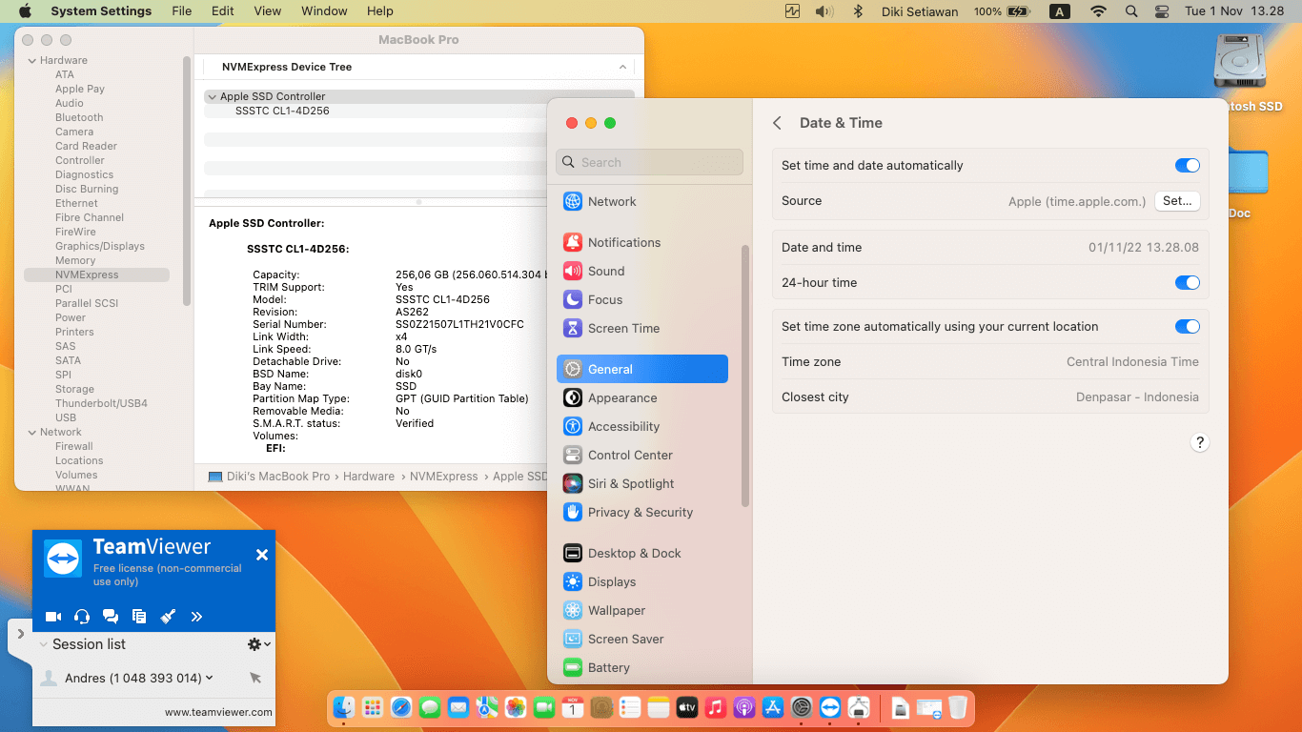This screenshot has width=1302, height=732.
Task: Collapse the Hardware section in System Information
Action: (x=31, y=60)
